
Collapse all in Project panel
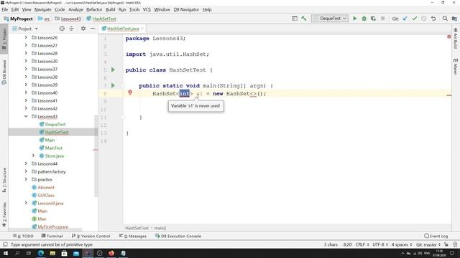coord(71,29)
